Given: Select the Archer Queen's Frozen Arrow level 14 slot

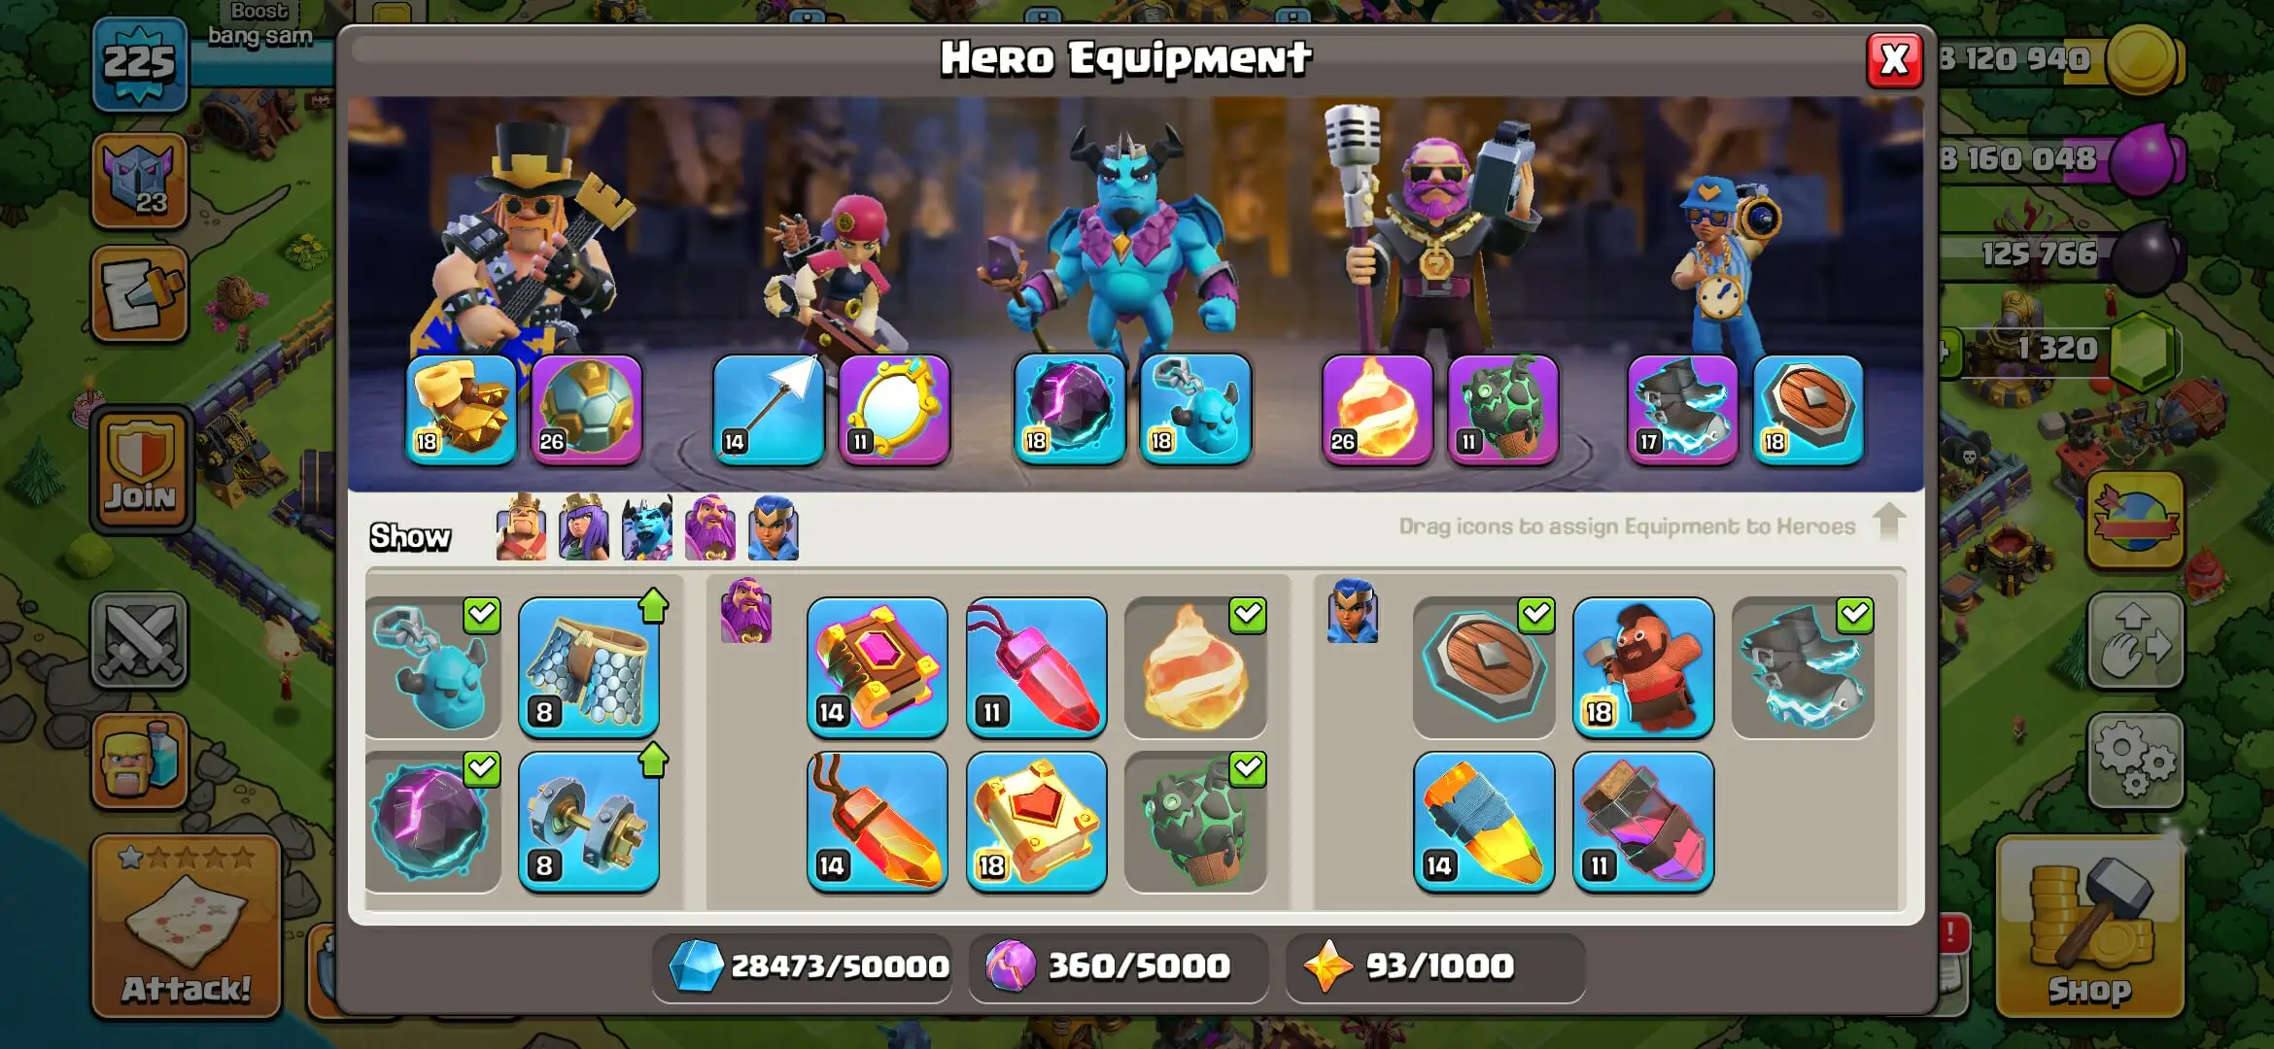Looking at the screenshot, I should point(768,409).
